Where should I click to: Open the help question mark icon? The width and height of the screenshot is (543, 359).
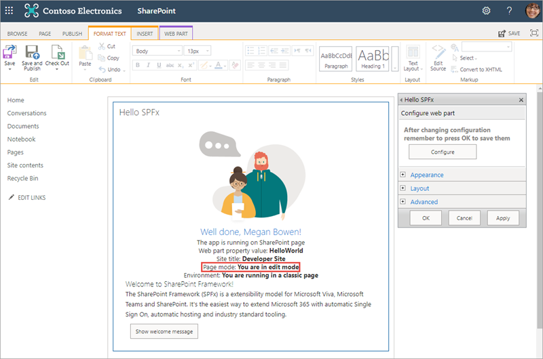click(x=509, y=11)
